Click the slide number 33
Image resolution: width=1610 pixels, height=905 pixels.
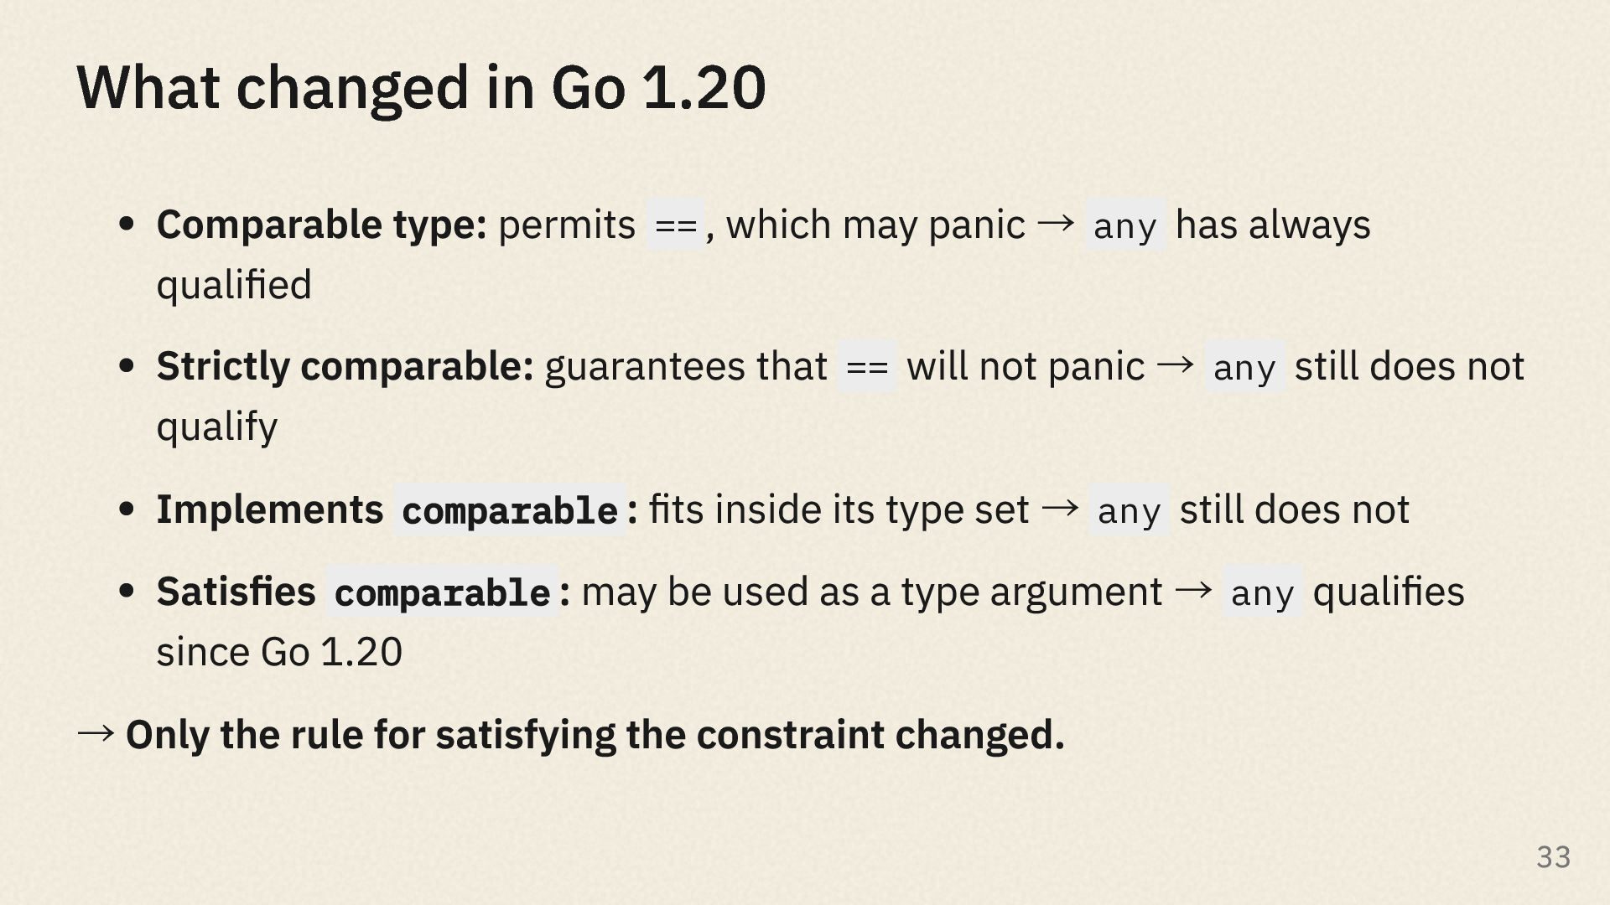pyautogui.click(x=1553, y=856)
